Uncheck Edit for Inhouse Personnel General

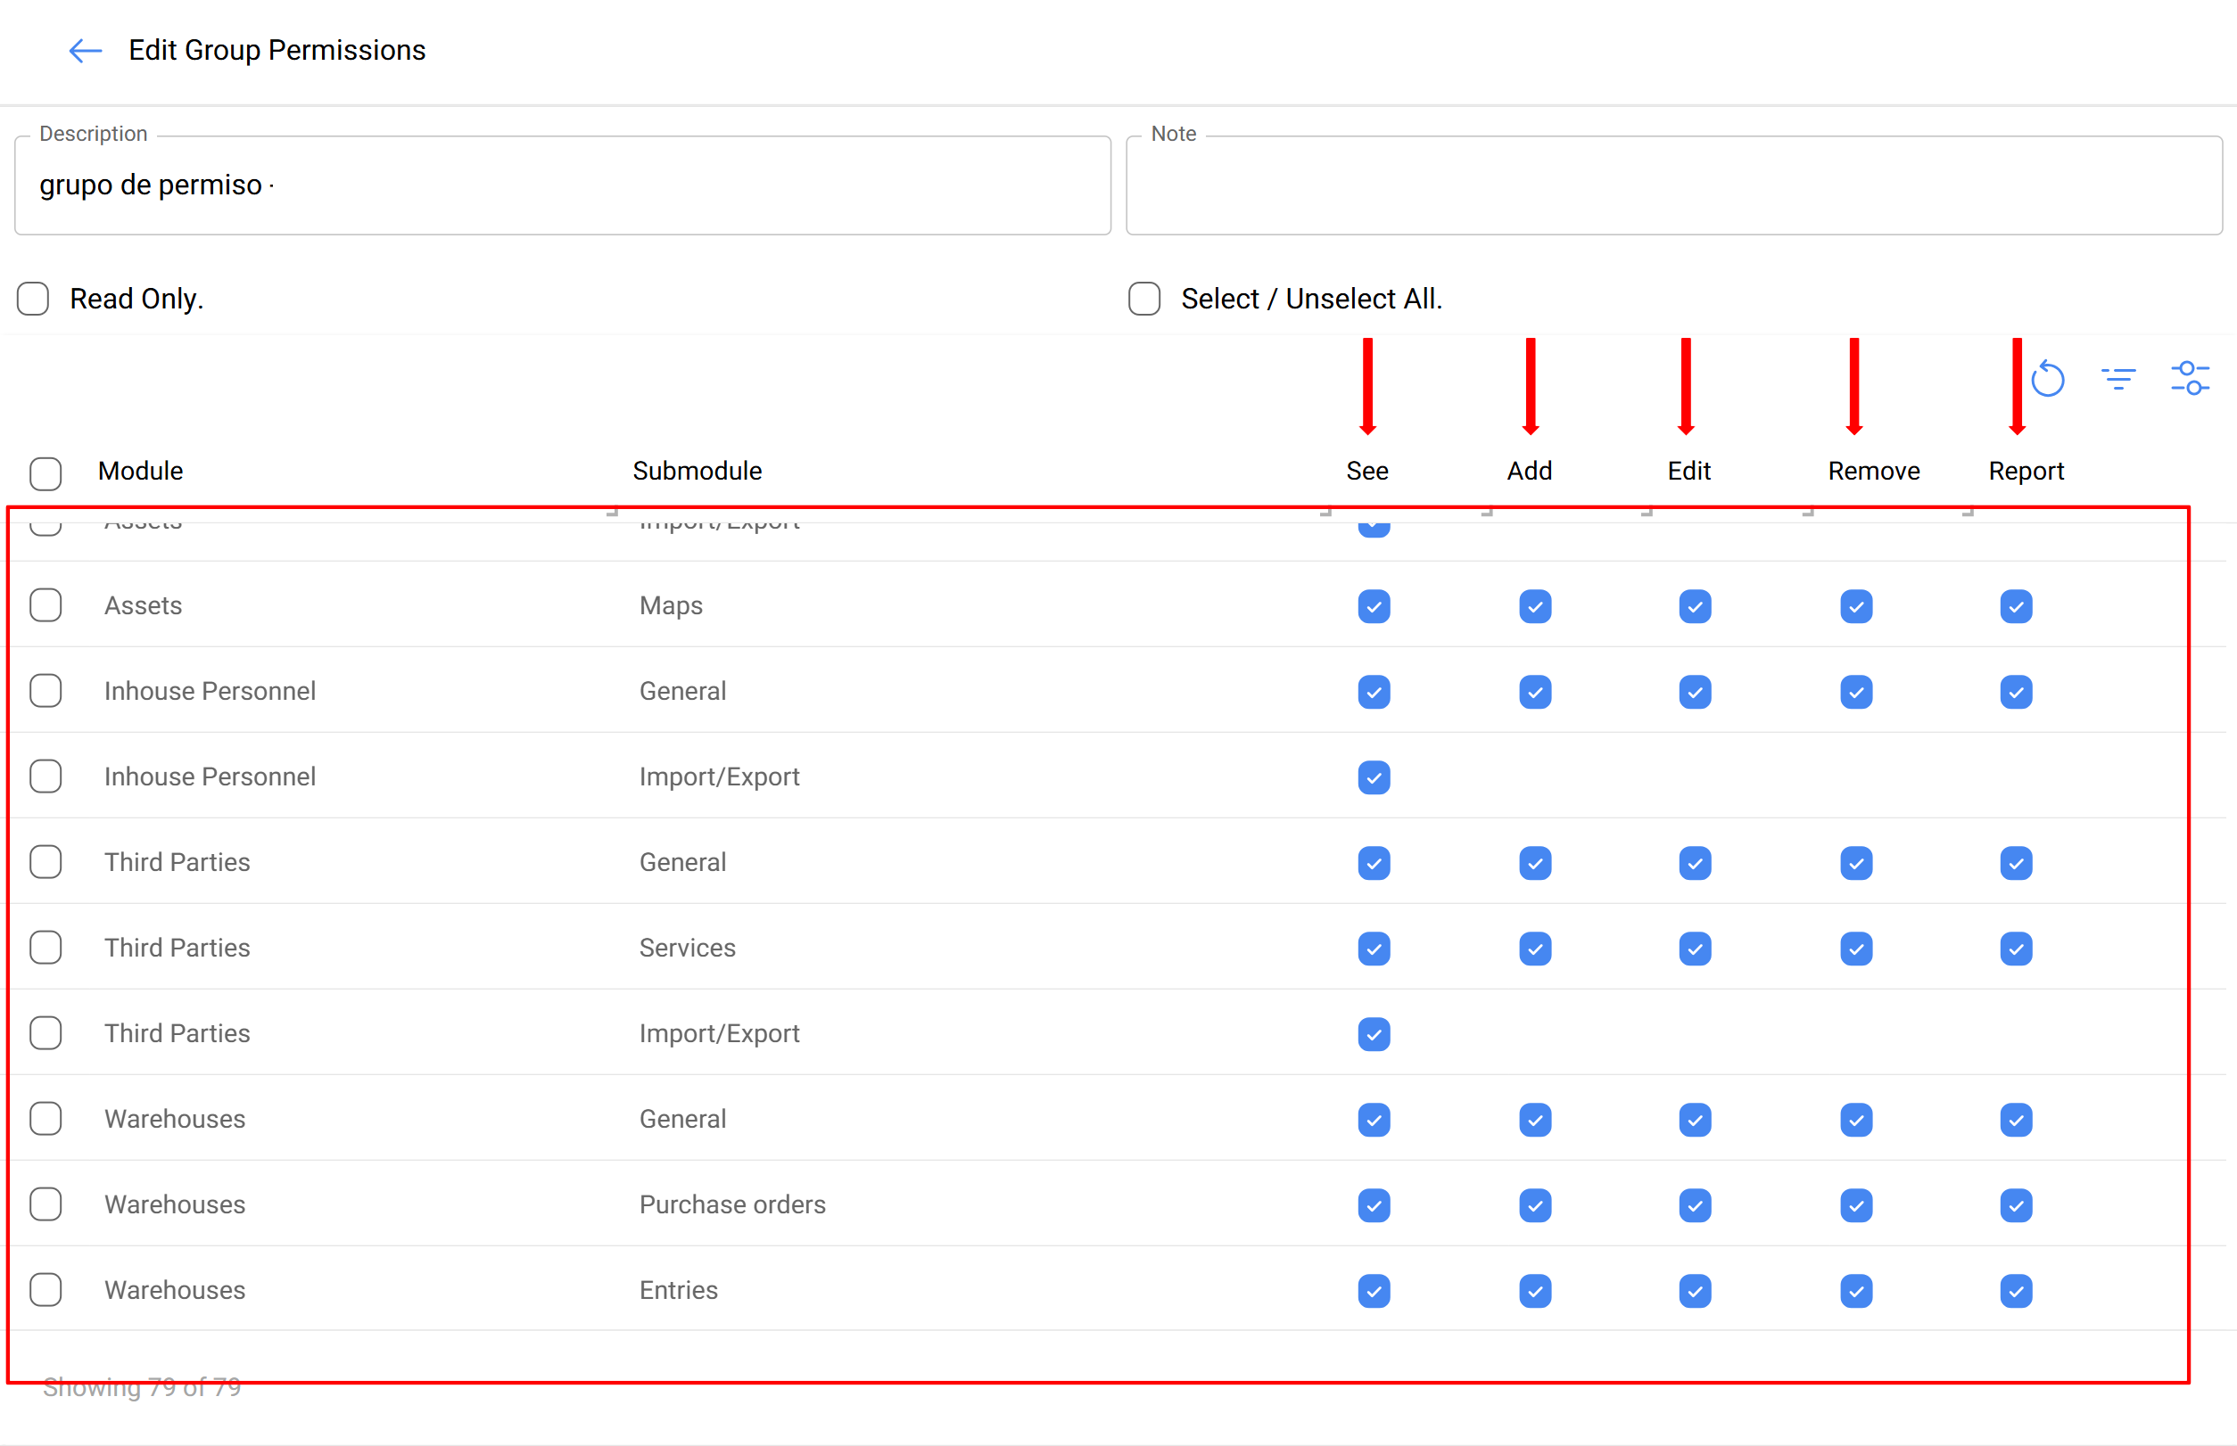pyautogui.click(x=1695, y=692)
